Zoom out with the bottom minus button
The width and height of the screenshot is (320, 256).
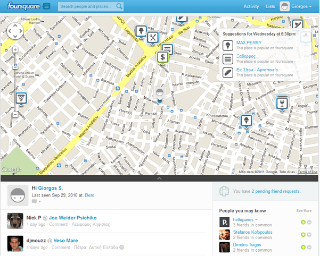(15, 114)
